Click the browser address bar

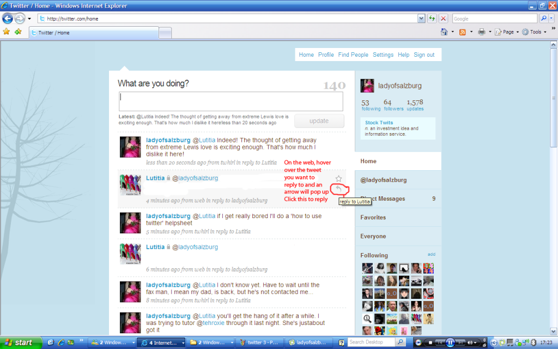(x=228, y=19)
